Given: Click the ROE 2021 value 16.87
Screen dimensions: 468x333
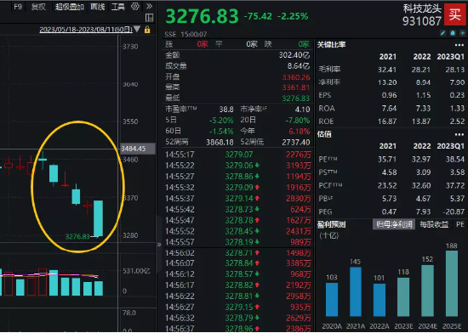Looking at the screenshot, I should pos(387,121).
